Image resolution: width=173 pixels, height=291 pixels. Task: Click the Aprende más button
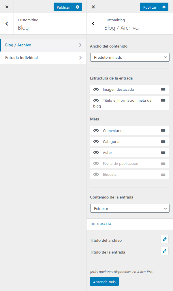pyautogui.click(x=104, y=281)
